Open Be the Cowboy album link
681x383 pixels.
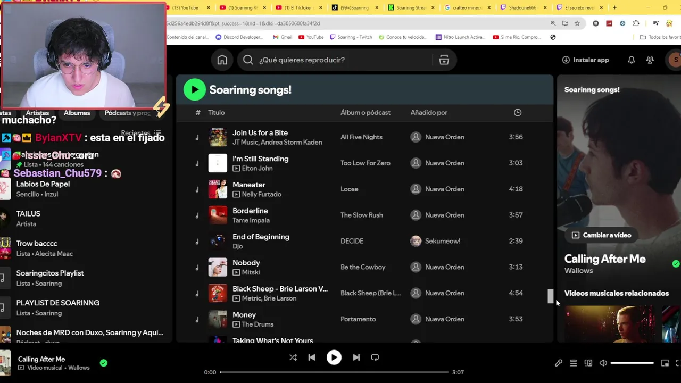click(x=363, y=267)
